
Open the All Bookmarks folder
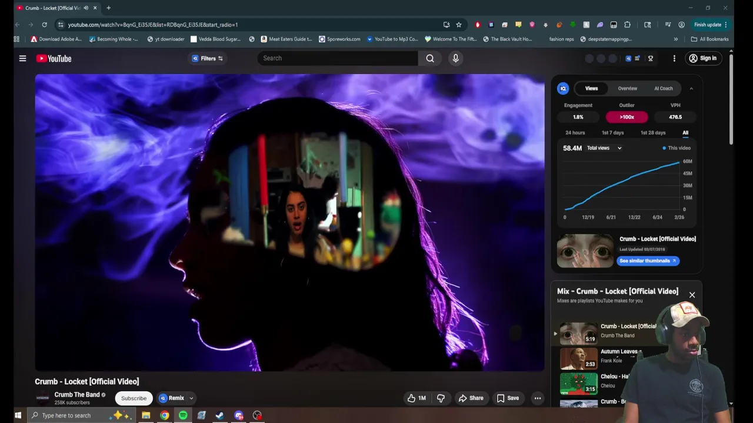(x=709, y=39)
